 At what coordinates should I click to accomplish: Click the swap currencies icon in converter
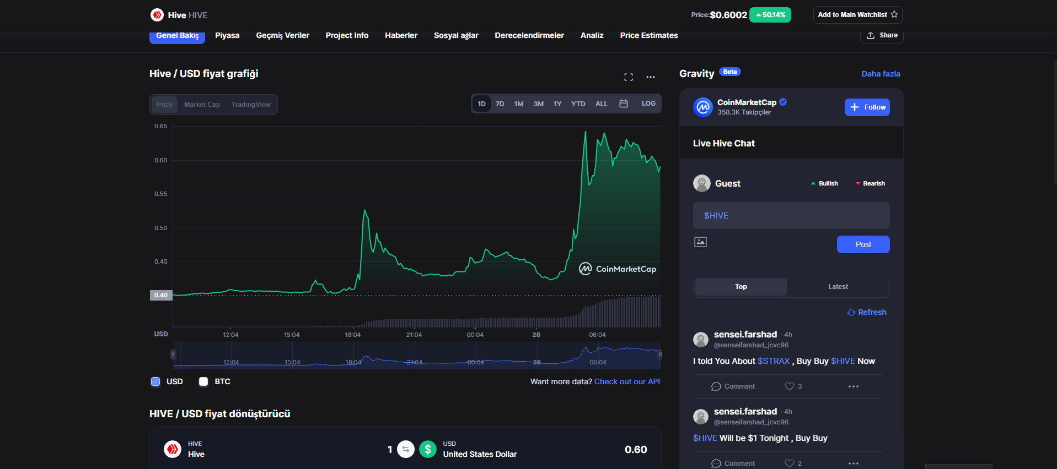pyautogui.click(x=406, y=449)
